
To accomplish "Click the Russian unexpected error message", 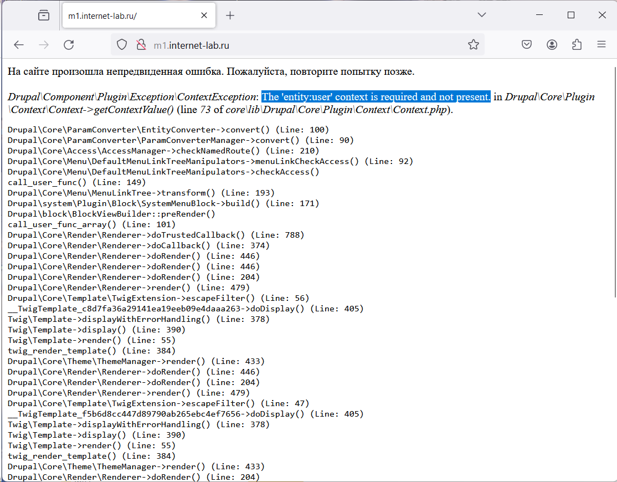I will (211, 71).
